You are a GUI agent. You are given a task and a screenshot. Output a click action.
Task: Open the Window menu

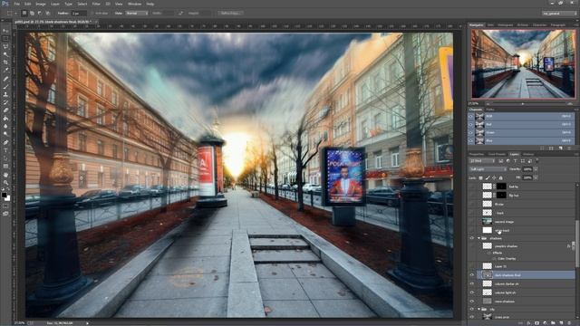click(x=134, y=4)
